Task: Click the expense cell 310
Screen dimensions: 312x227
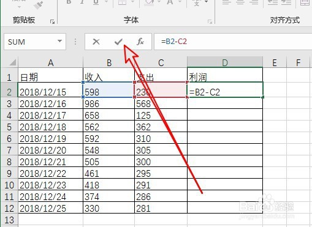Action: pos(161,138)
